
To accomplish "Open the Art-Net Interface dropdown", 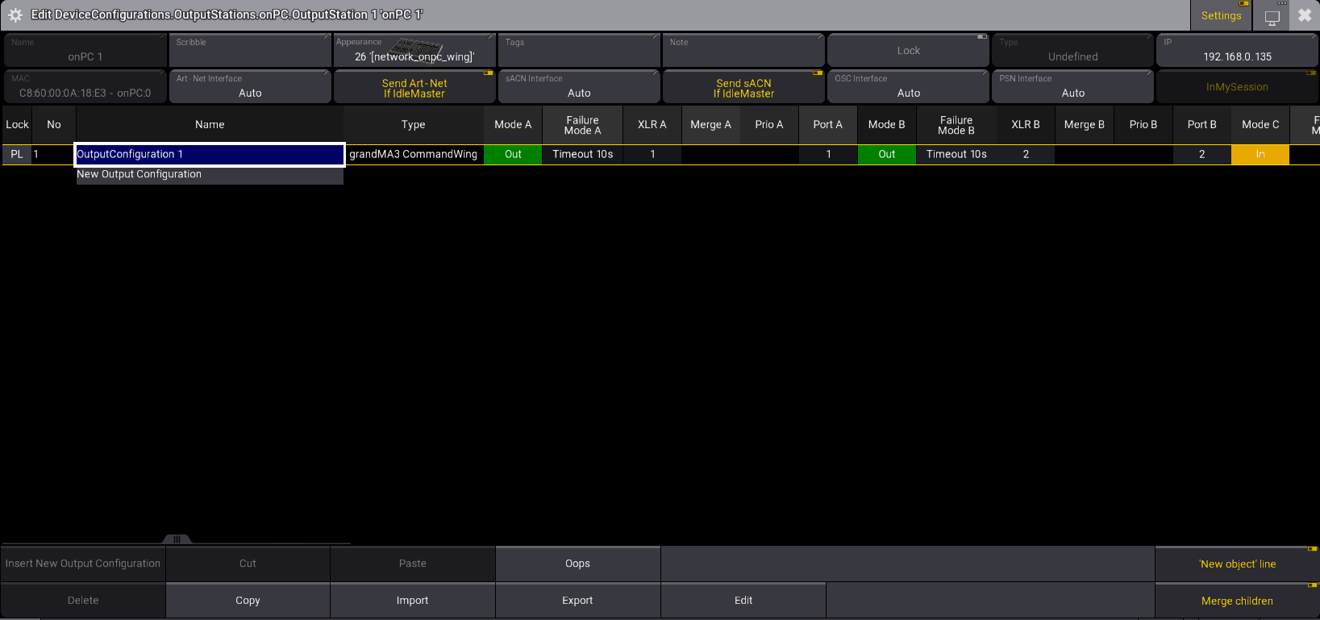I will point(250,87).
